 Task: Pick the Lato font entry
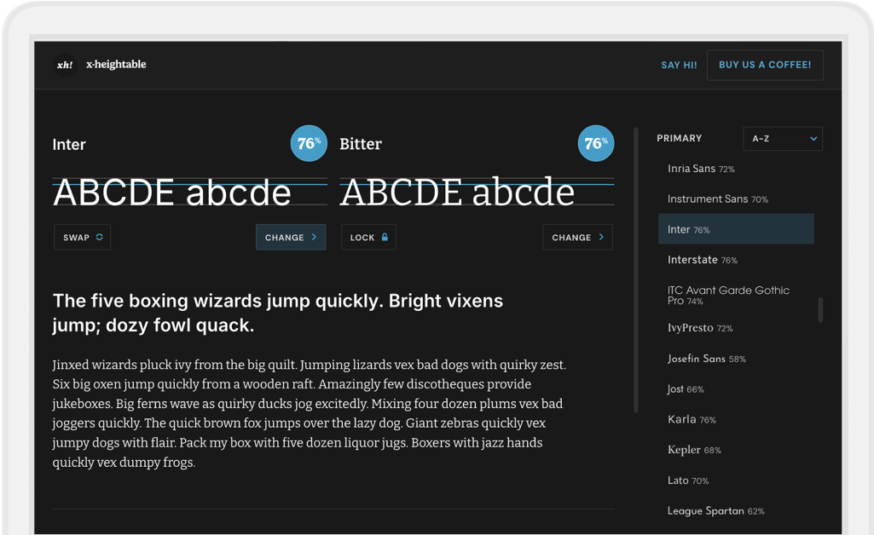click(x=687, y=480)
